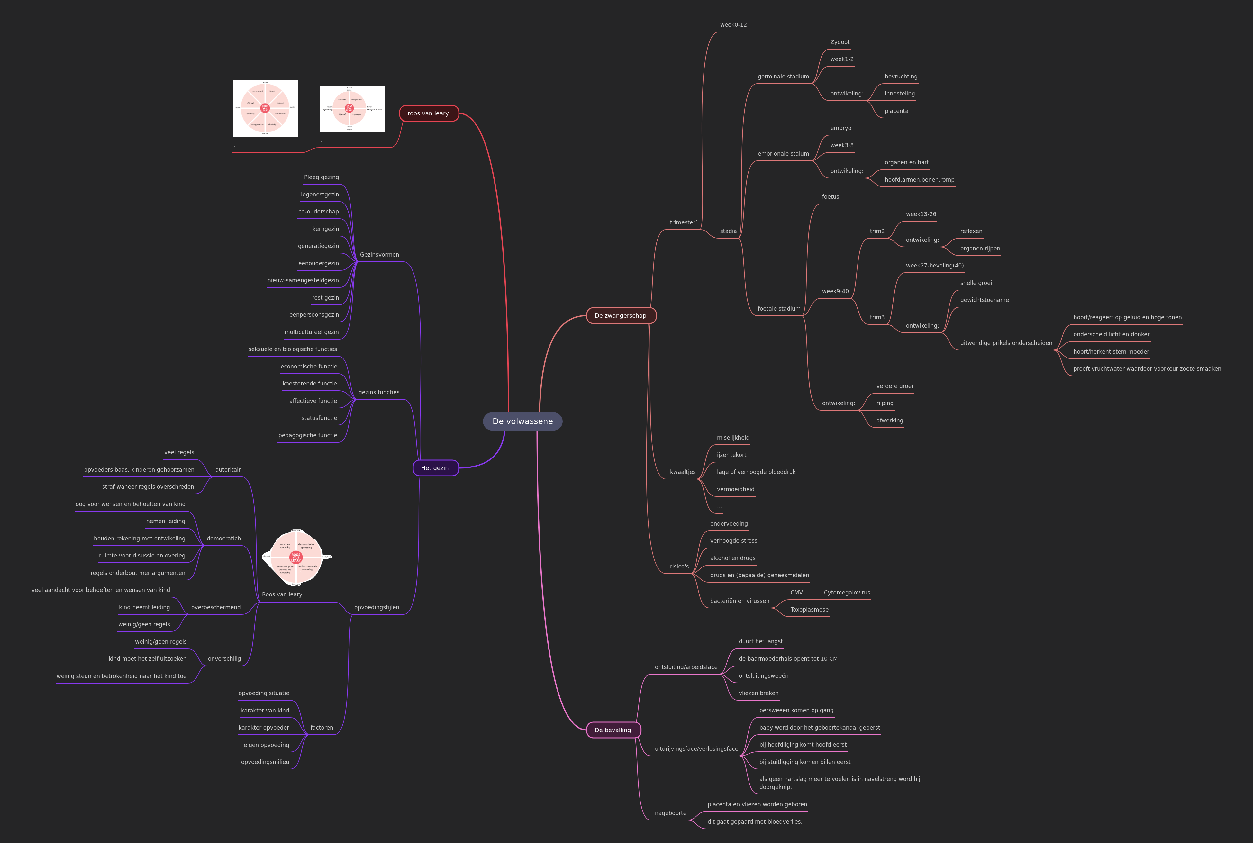Select the bacteriën en virussen node
Screen dimensions: 1253x843
tap(740, 601)
